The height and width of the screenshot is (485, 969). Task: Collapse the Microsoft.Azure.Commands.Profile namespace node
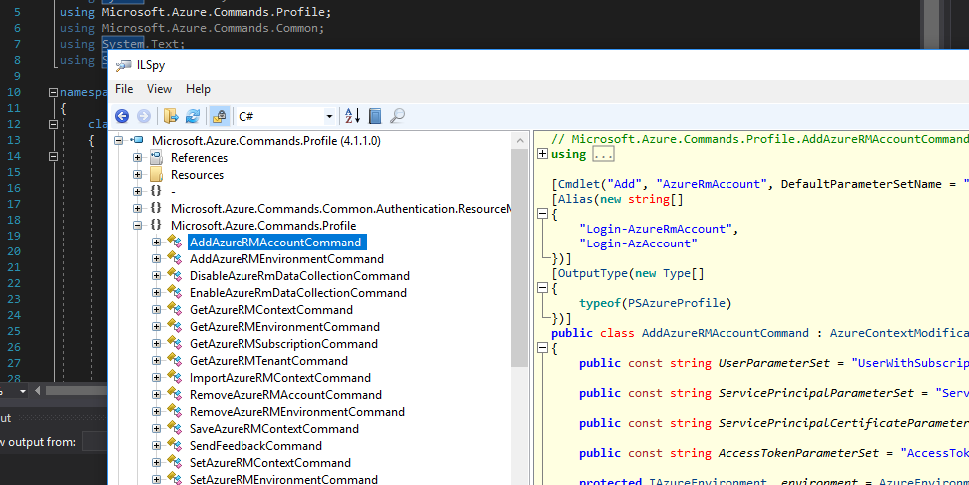pyautogui.click(x=137, y=225)
